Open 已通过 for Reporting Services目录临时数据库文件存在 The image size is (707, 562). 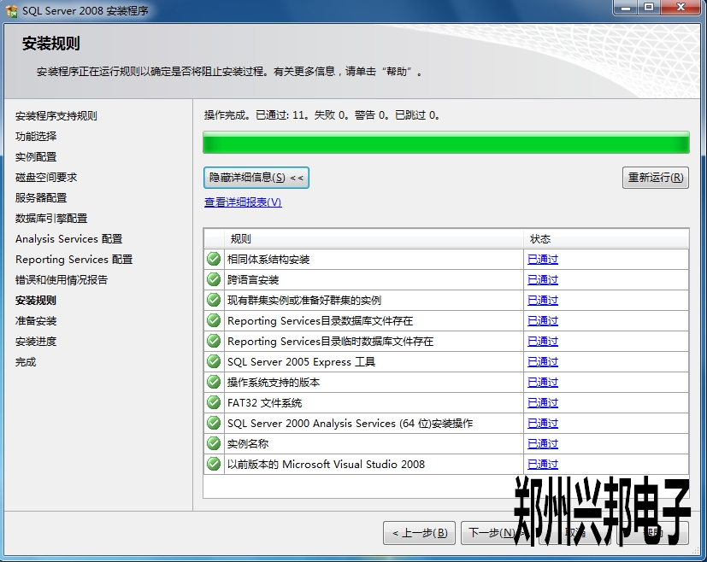point(543,342)
